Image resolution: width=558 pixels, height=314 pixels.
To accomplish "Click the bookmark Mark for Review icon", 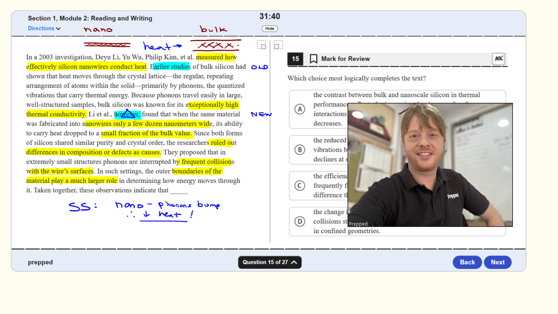I will point(313,59).
